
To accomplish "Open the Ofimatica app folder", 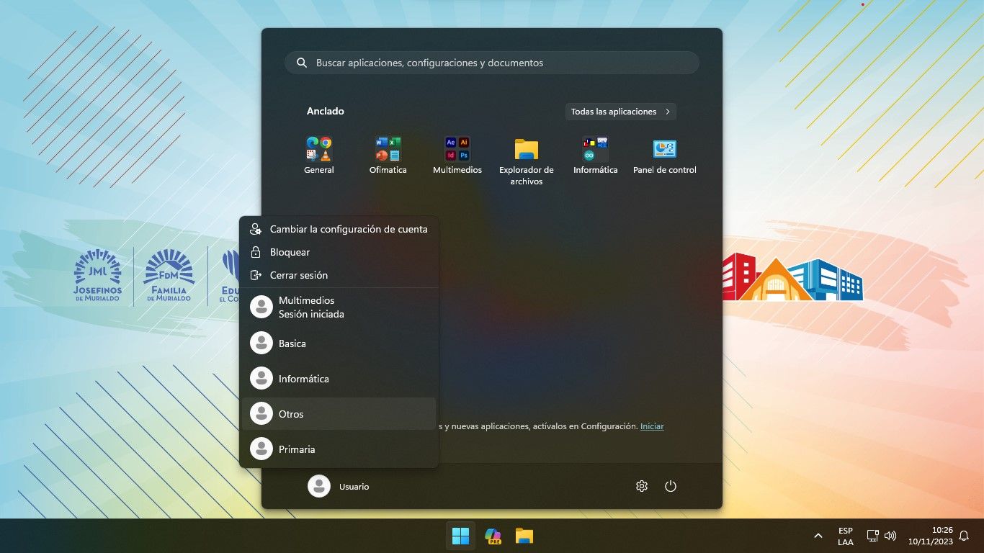I will (x=388, y=156).
